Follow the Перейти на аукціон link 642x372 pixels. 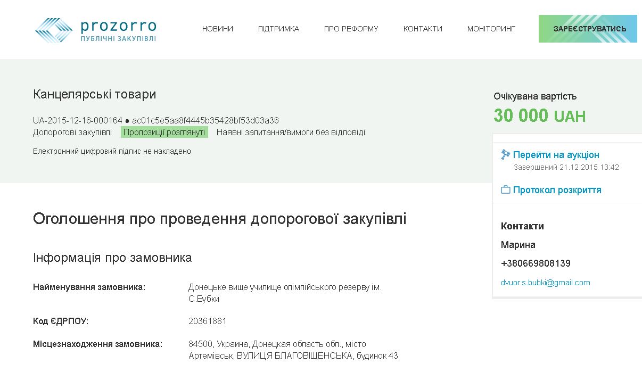(556, 155)
